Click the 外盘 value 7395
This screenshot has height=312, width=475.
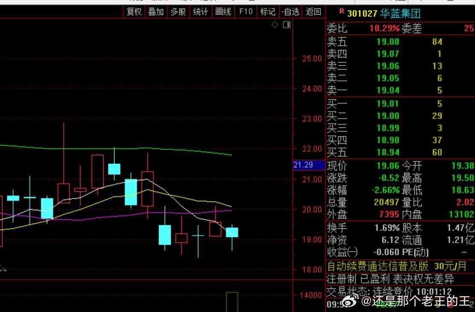[389, 214]
